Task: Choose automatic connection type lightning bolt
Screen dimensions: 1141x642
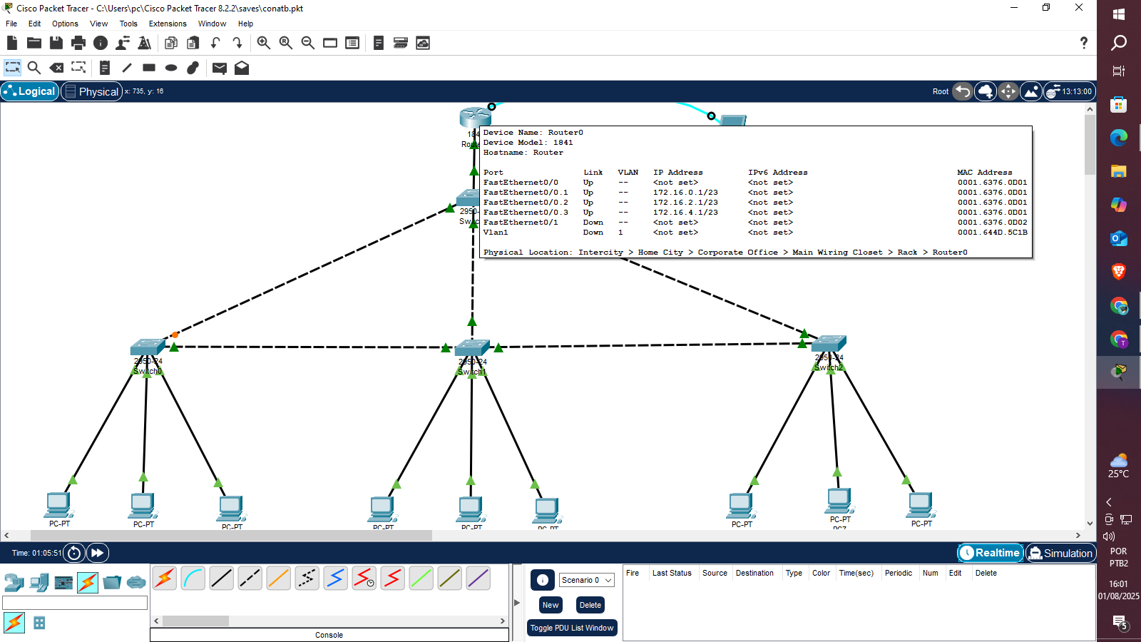Action: click(x=165, y=579)
